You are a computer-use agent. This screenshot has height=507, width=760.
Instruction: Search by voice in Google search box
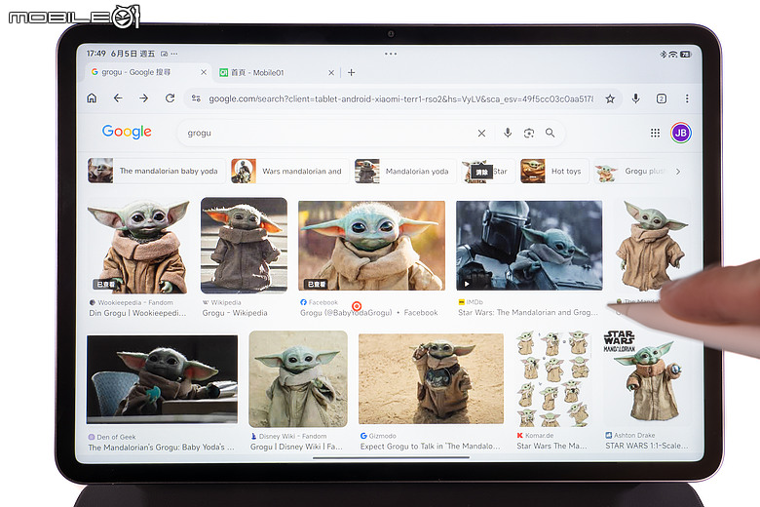pyautogui.click(x=507, y=133)
